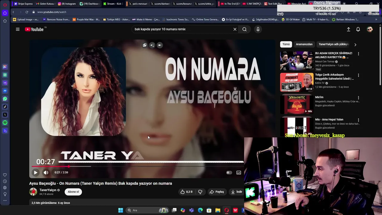Open the Make it Meme bookmark

point(146,19)
